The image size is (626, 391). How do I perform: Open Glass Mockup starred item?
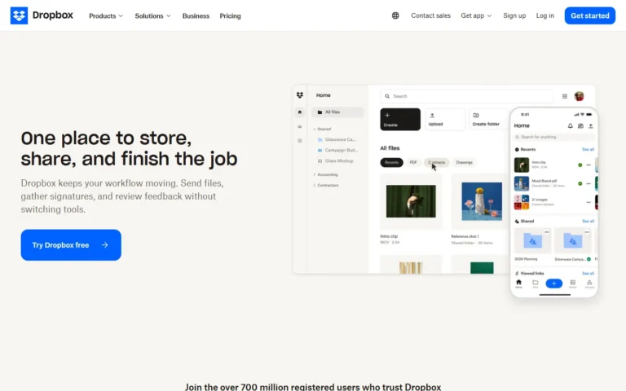(x=335, y=160)
